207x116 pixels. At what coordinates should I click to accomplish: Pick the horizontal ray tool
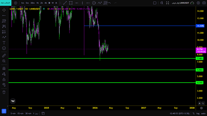click(x=88, y=3)
